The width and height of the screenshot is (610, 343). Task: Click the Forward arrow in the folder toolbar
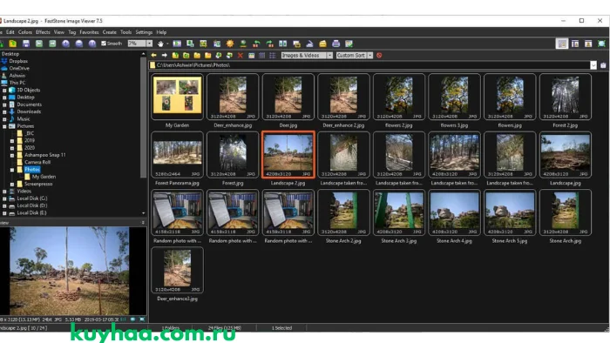coord(165,56)
